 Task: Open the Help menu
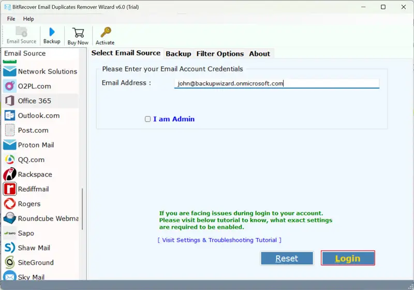[28, 19]
